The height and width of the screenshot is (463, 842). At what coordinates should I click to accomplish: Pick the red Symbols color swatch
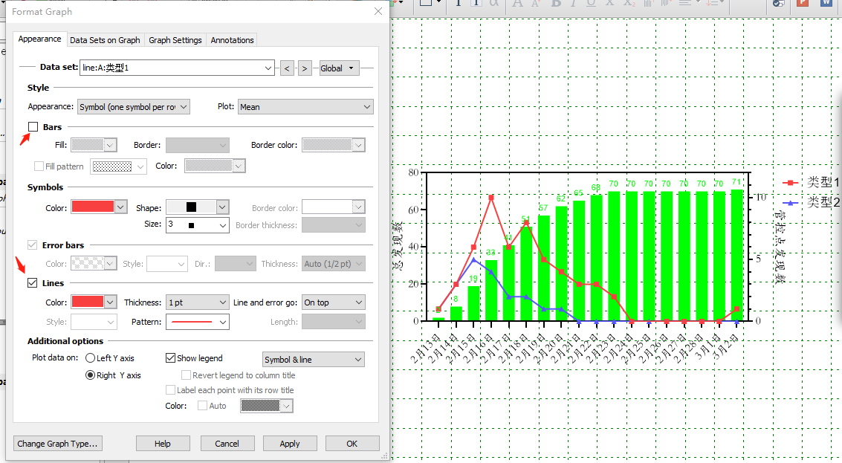93,207
